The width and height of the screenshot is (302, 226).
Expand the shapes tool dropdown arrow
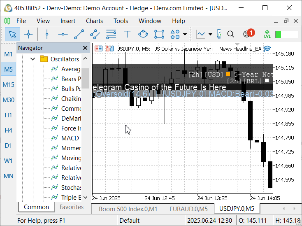coord(185,35)
